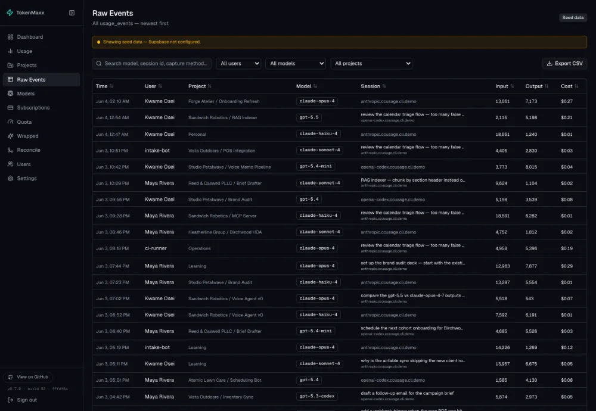Click 'Studio Petalwave / Voice Memo Pipeline'
The width and height of the screenshot is (596, 411).
pyautogui.click(x=229, y=167)
